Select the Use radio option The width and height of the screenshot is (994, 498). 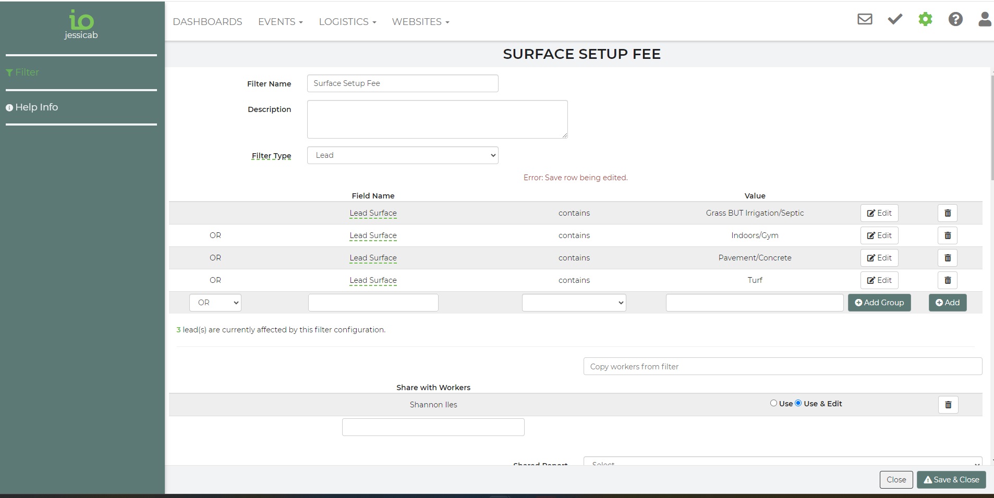[x=773, y=403]
